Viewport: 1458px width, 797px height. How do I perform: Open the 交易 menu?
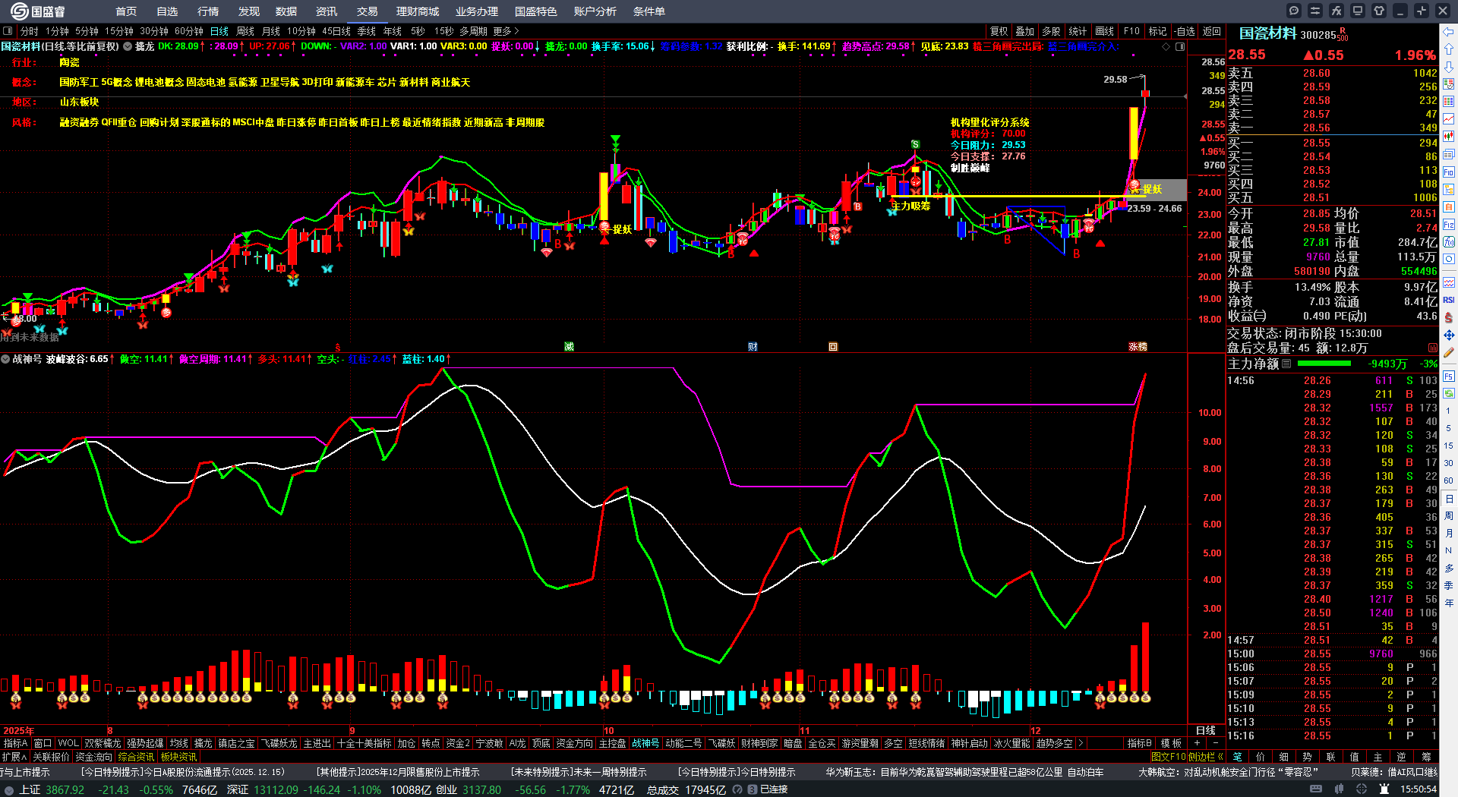pyautogui.click(x=368, y=11)
